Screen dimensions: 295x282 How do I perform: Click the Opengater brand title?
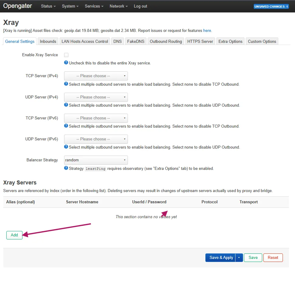pyautogui.click(x=18, y=6)
